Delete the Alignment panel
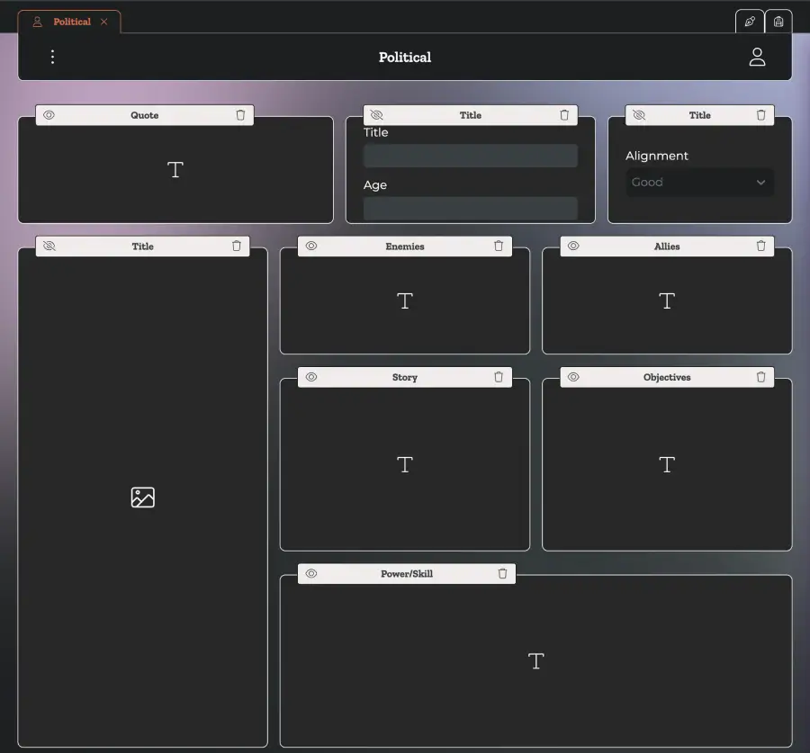 point(760,115)
